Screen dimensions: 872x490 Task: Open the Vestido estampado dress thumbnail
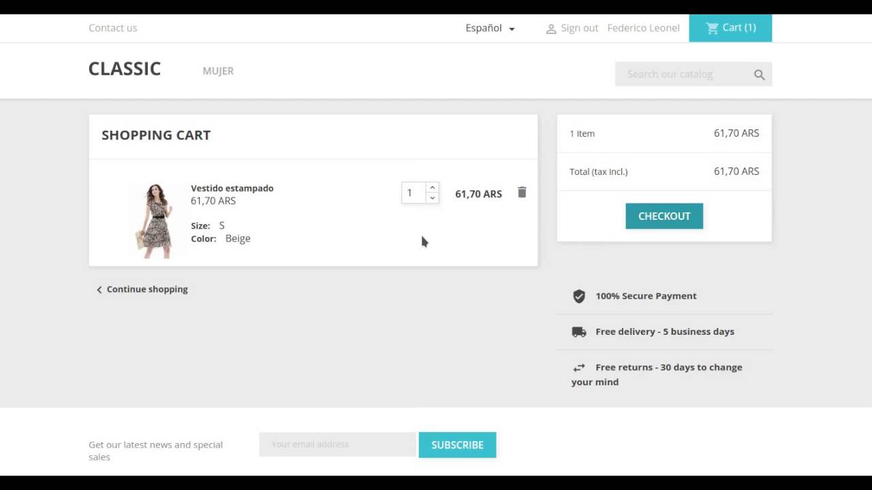click(155, 220)
